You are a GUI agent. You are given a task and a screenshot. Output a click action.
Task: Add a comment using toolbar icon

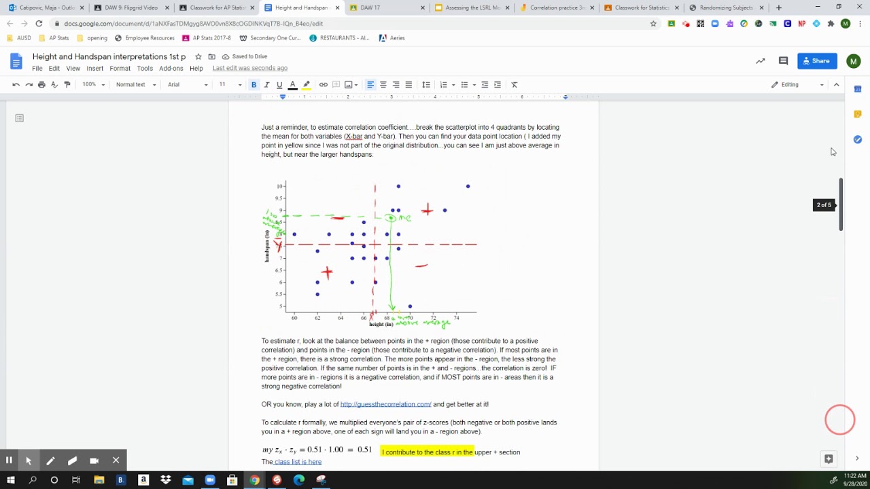click(x=336, y=84)
